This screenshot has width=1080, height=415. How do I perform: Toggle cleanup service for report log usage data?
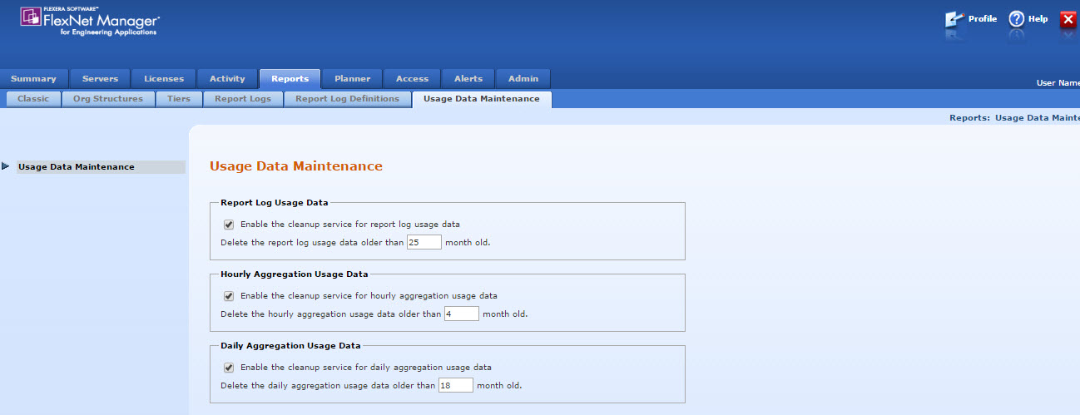coord(228,225)
